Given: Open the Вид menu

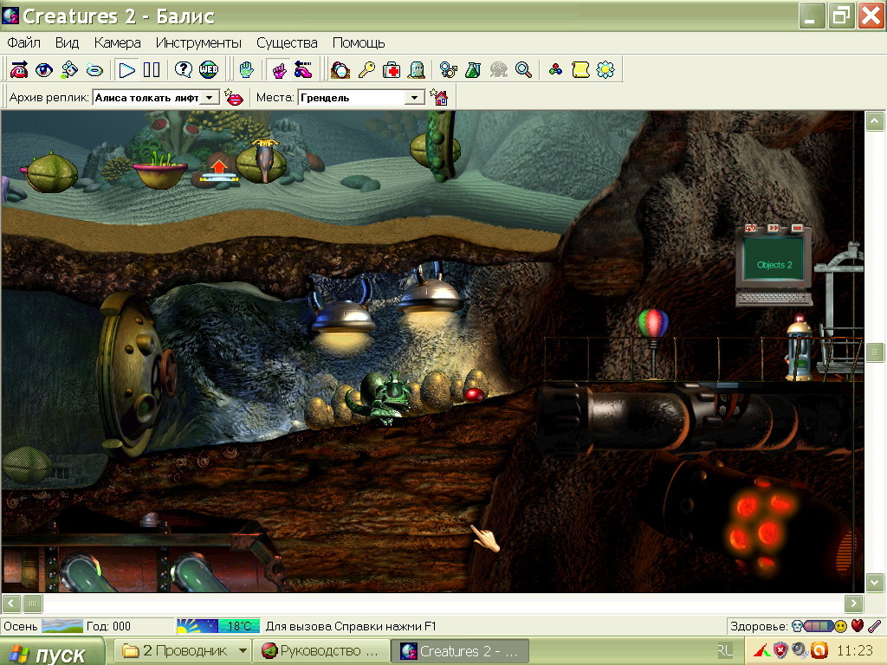Looking at the screenshot, I should pos(67,43).
